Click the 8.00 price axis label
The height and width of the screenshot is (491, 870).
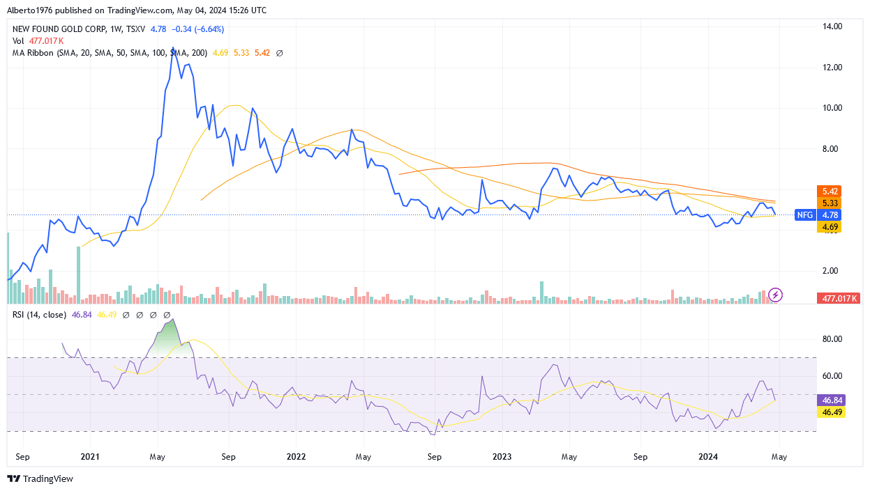pyautogui.click(x=831, y=149)
